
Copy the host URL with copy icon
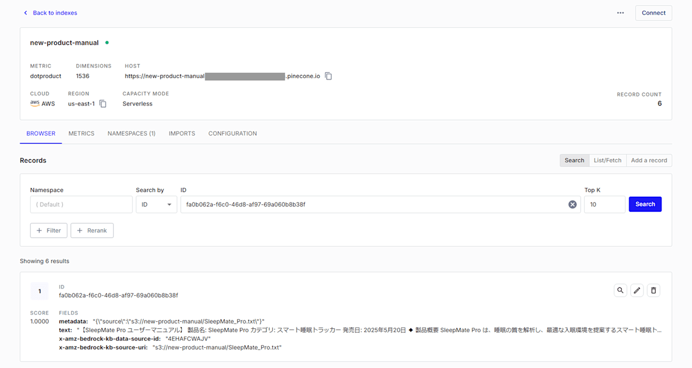tap(328, 76)
